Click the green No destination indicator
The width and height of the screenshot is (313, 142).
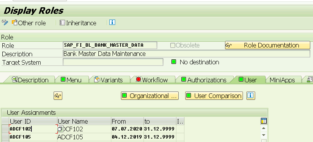click(174, 62)
